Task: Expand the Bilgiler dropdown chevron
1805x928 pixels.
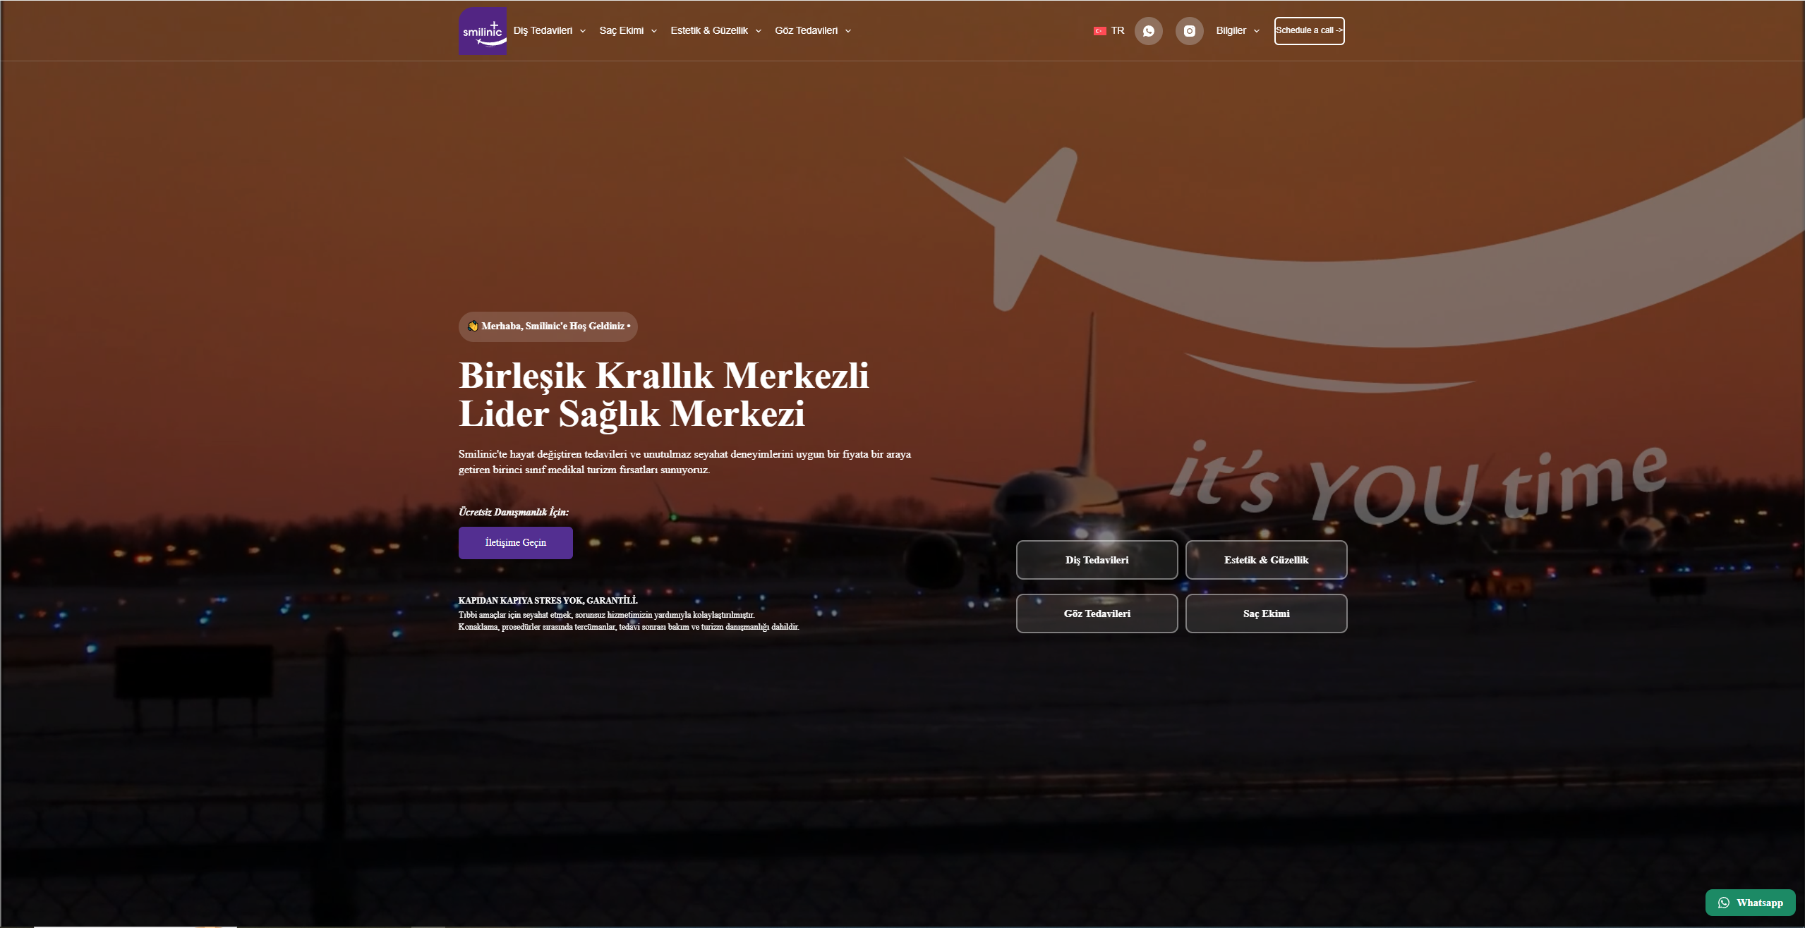Action: [1257, 31]
